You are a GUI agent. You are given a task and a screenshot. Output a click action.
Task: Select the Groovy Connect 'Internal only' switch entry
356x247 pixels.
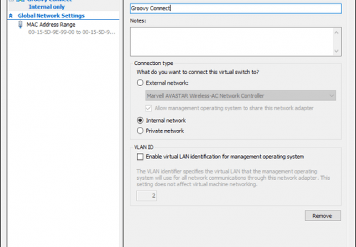[47, 7]
